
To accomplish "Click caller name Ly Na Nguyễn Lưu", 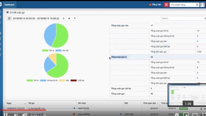I will (37, 109).
